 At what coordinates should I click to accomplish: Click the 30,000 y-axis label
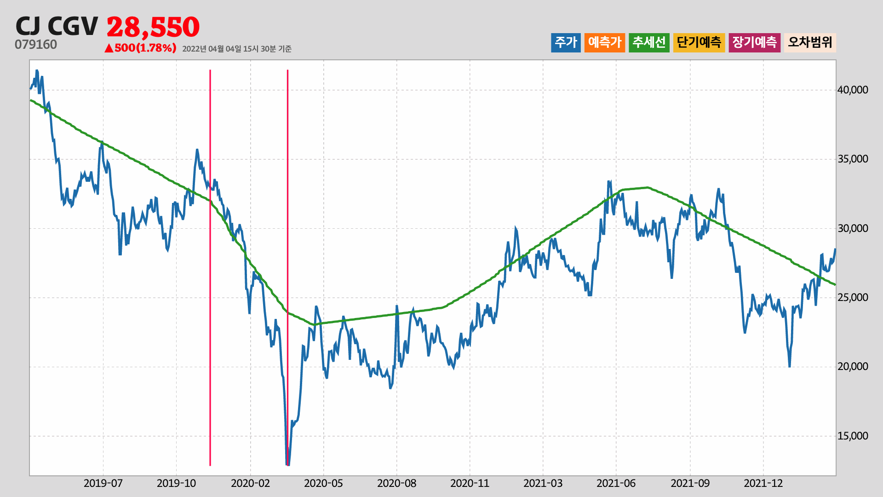pyautogui.click(x=853, y=229)
